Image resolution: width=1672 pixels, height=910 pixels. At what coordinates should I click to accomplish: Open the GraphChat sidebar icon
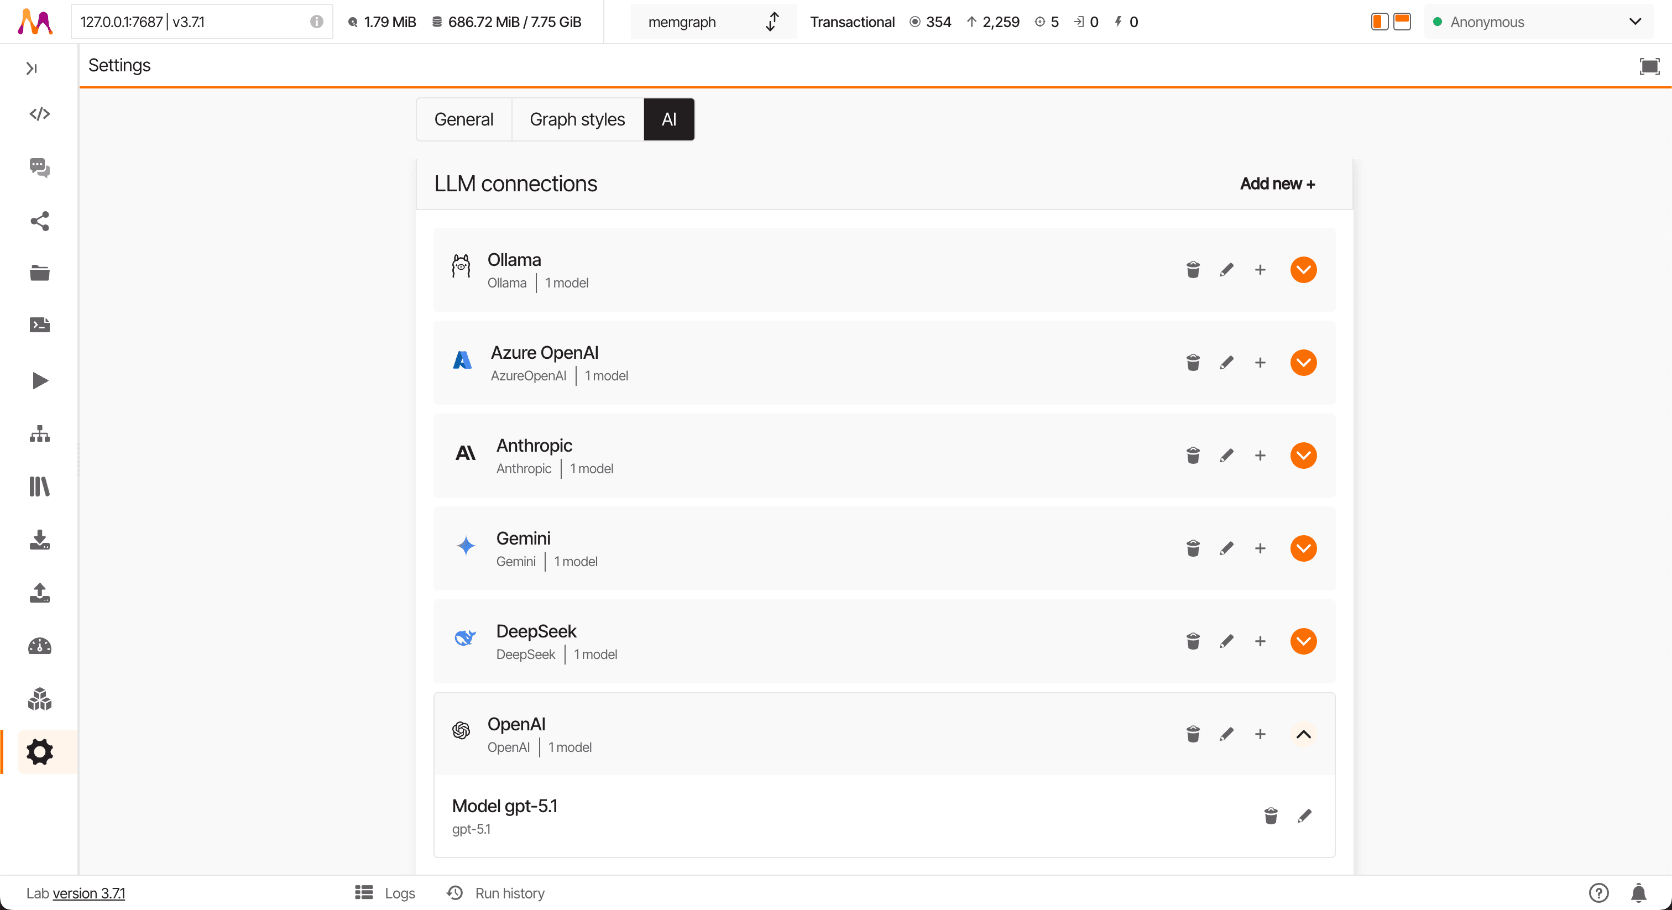[x=40, y=168]
